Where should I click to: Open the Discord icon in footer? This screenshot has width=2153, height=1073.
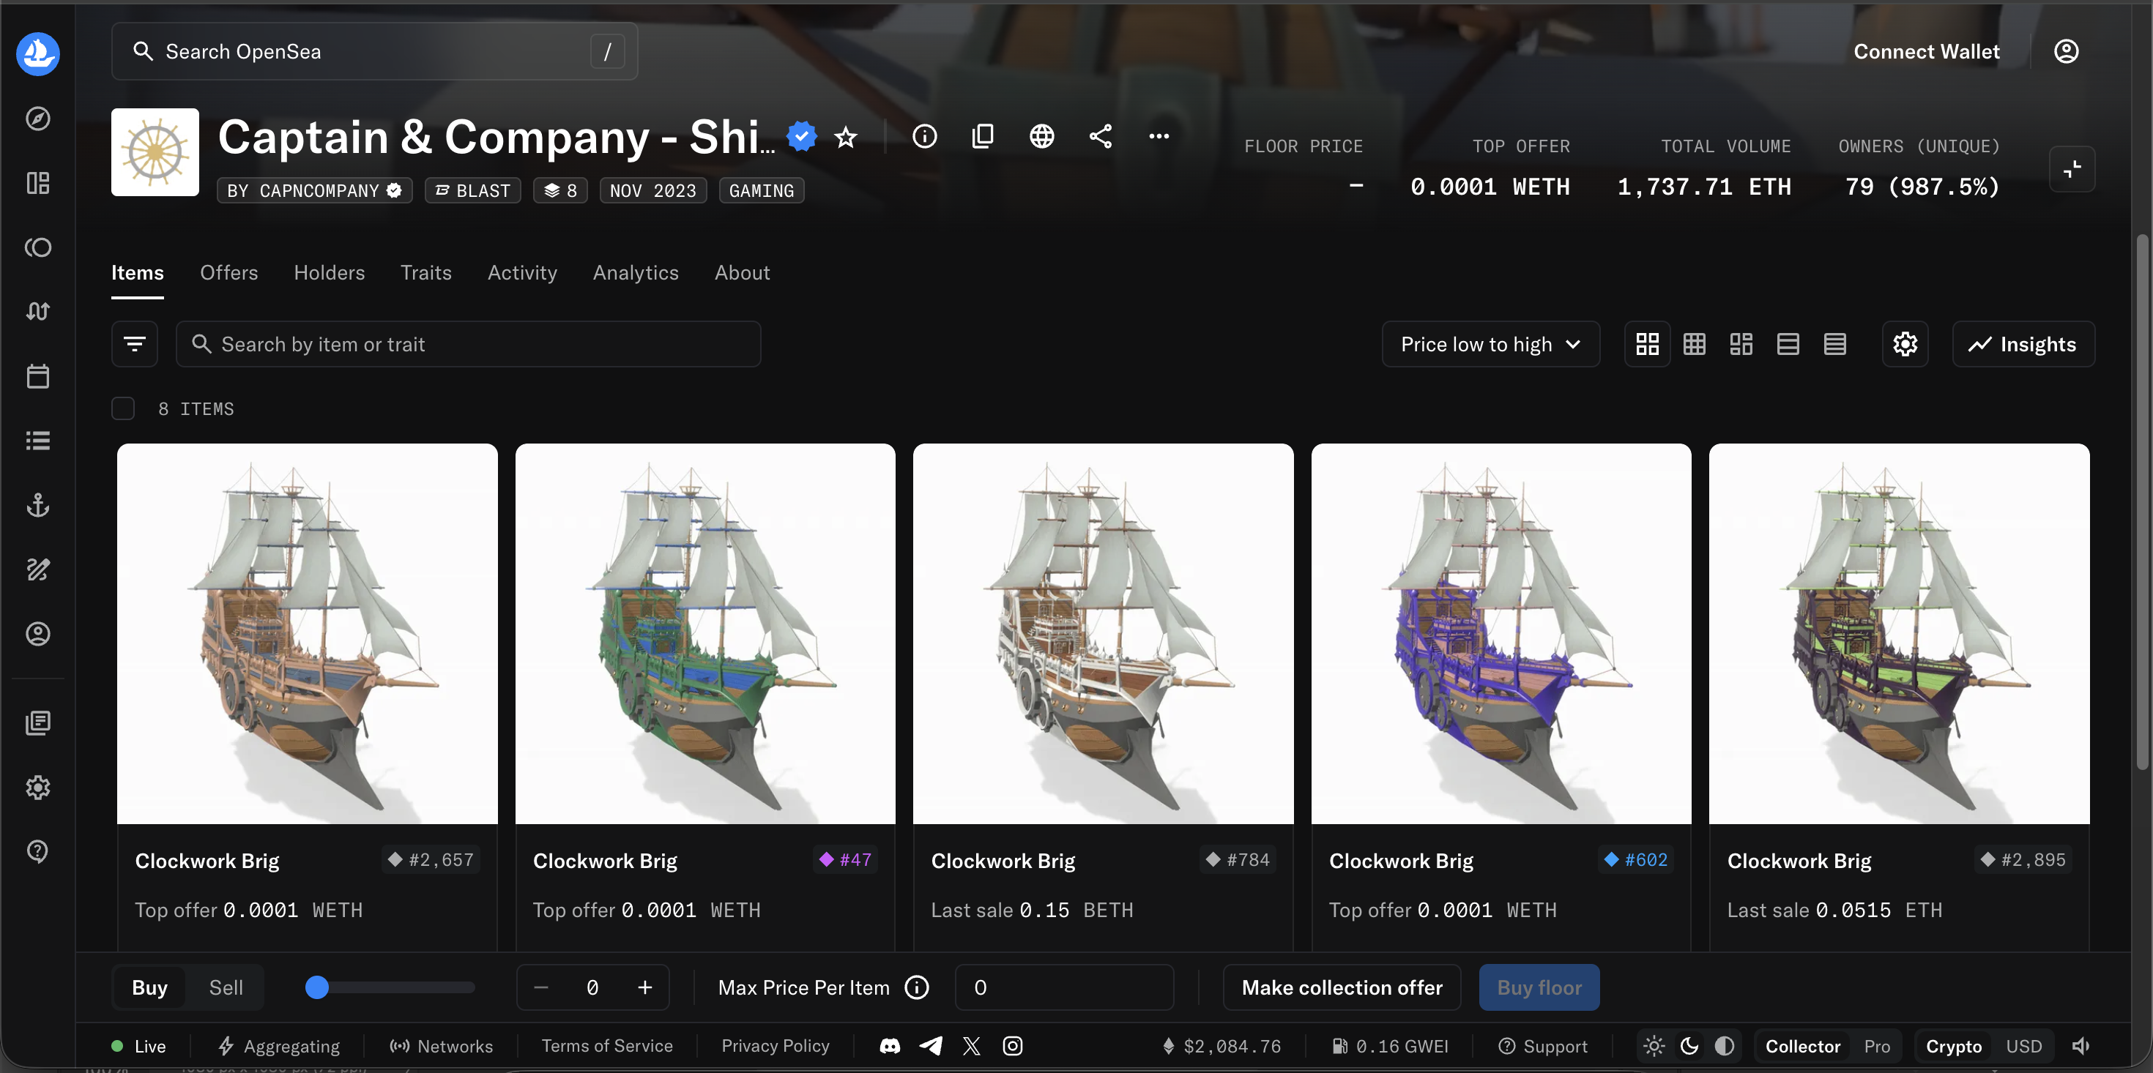click(x=890, y=1045)
